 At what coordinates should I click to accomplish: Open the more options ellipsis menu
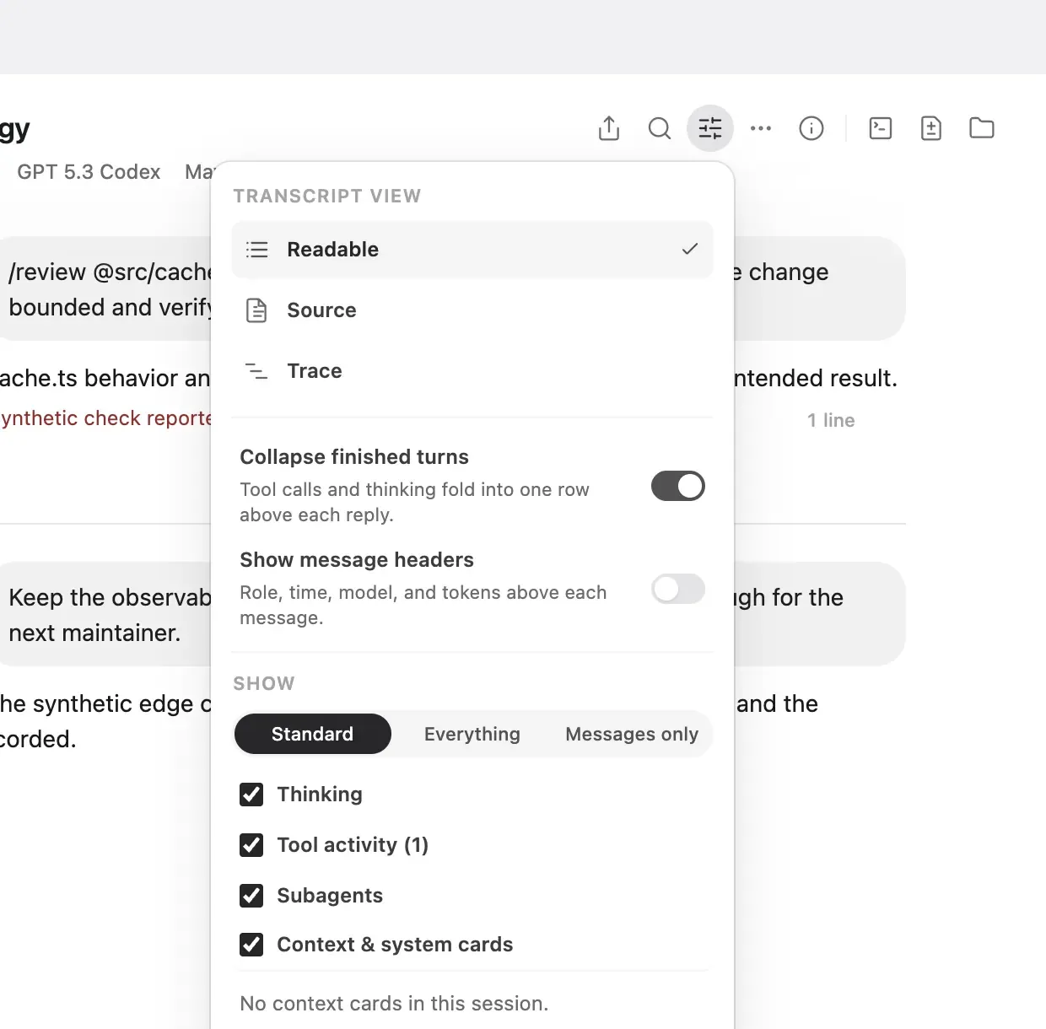pos(761,128)
